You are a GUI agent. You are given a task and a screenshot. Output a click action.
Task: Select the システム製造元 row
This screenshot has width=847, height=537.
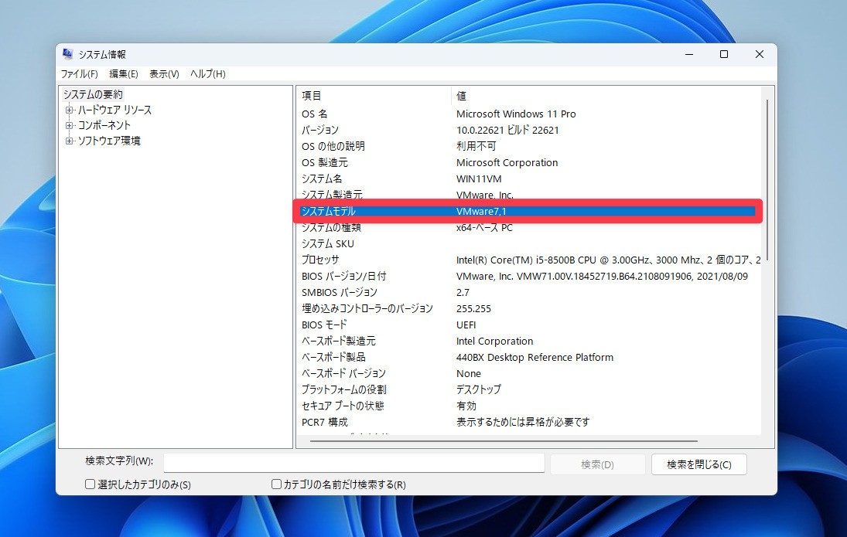529,194
